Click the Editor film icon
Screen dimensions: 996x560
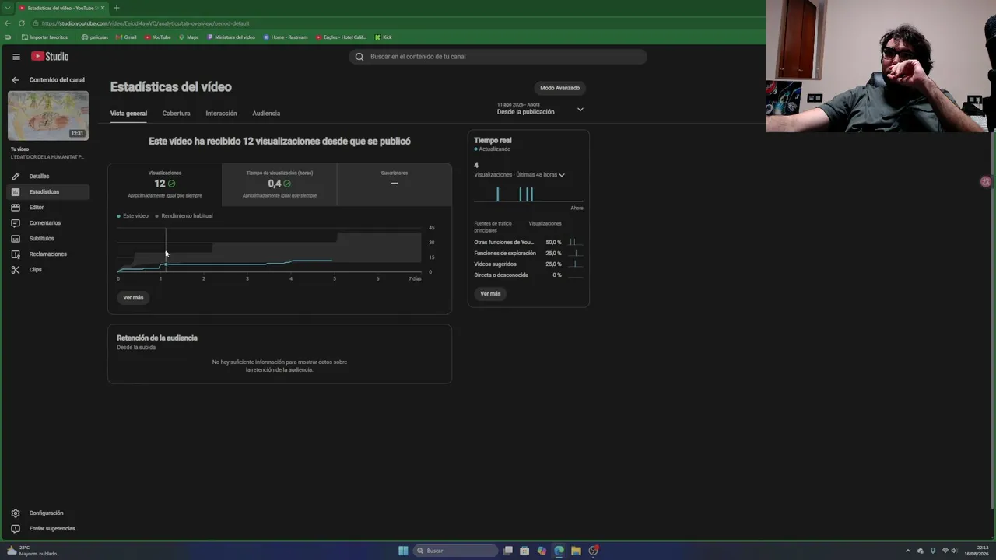(16, 208)
